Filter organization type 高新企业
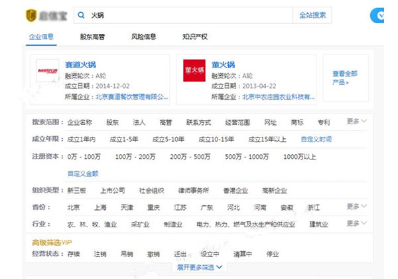 [x=275, y=191]
